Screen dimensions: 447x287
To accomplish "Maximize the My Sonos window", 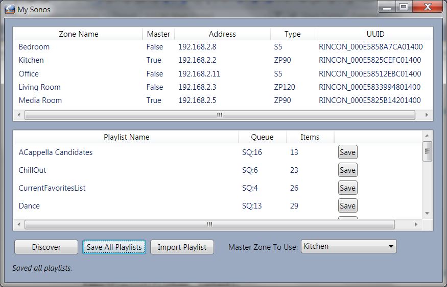I will [x=404, y=7].
